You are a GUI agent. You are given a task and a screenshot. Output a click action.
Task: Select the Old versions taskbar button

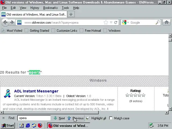[69, 126]
